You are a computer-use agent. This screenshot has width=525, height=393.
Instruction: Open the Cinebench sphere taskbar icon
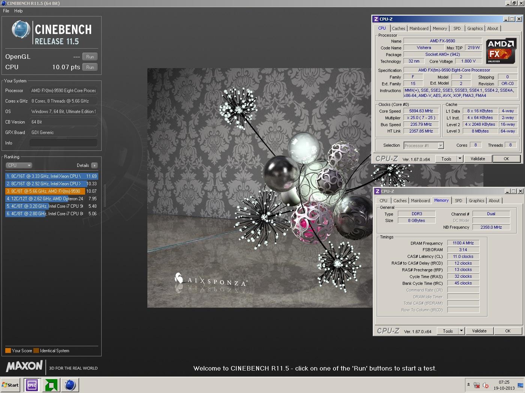click(x=70, y=385)
